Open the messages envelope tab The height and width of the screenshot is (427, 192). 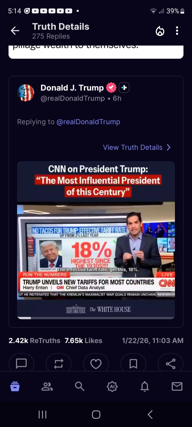[x=177, y=386]
